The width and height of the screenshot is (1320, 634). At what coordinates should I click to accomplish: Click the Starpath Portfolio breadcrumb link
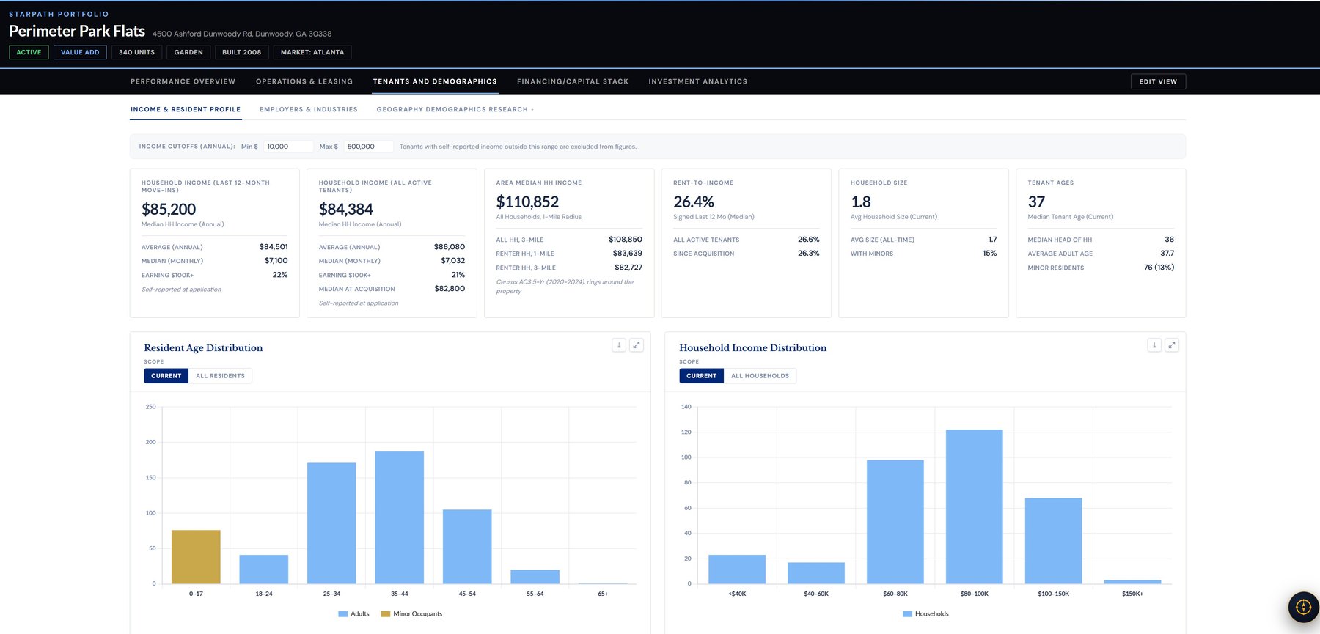(x=59, y=14)
